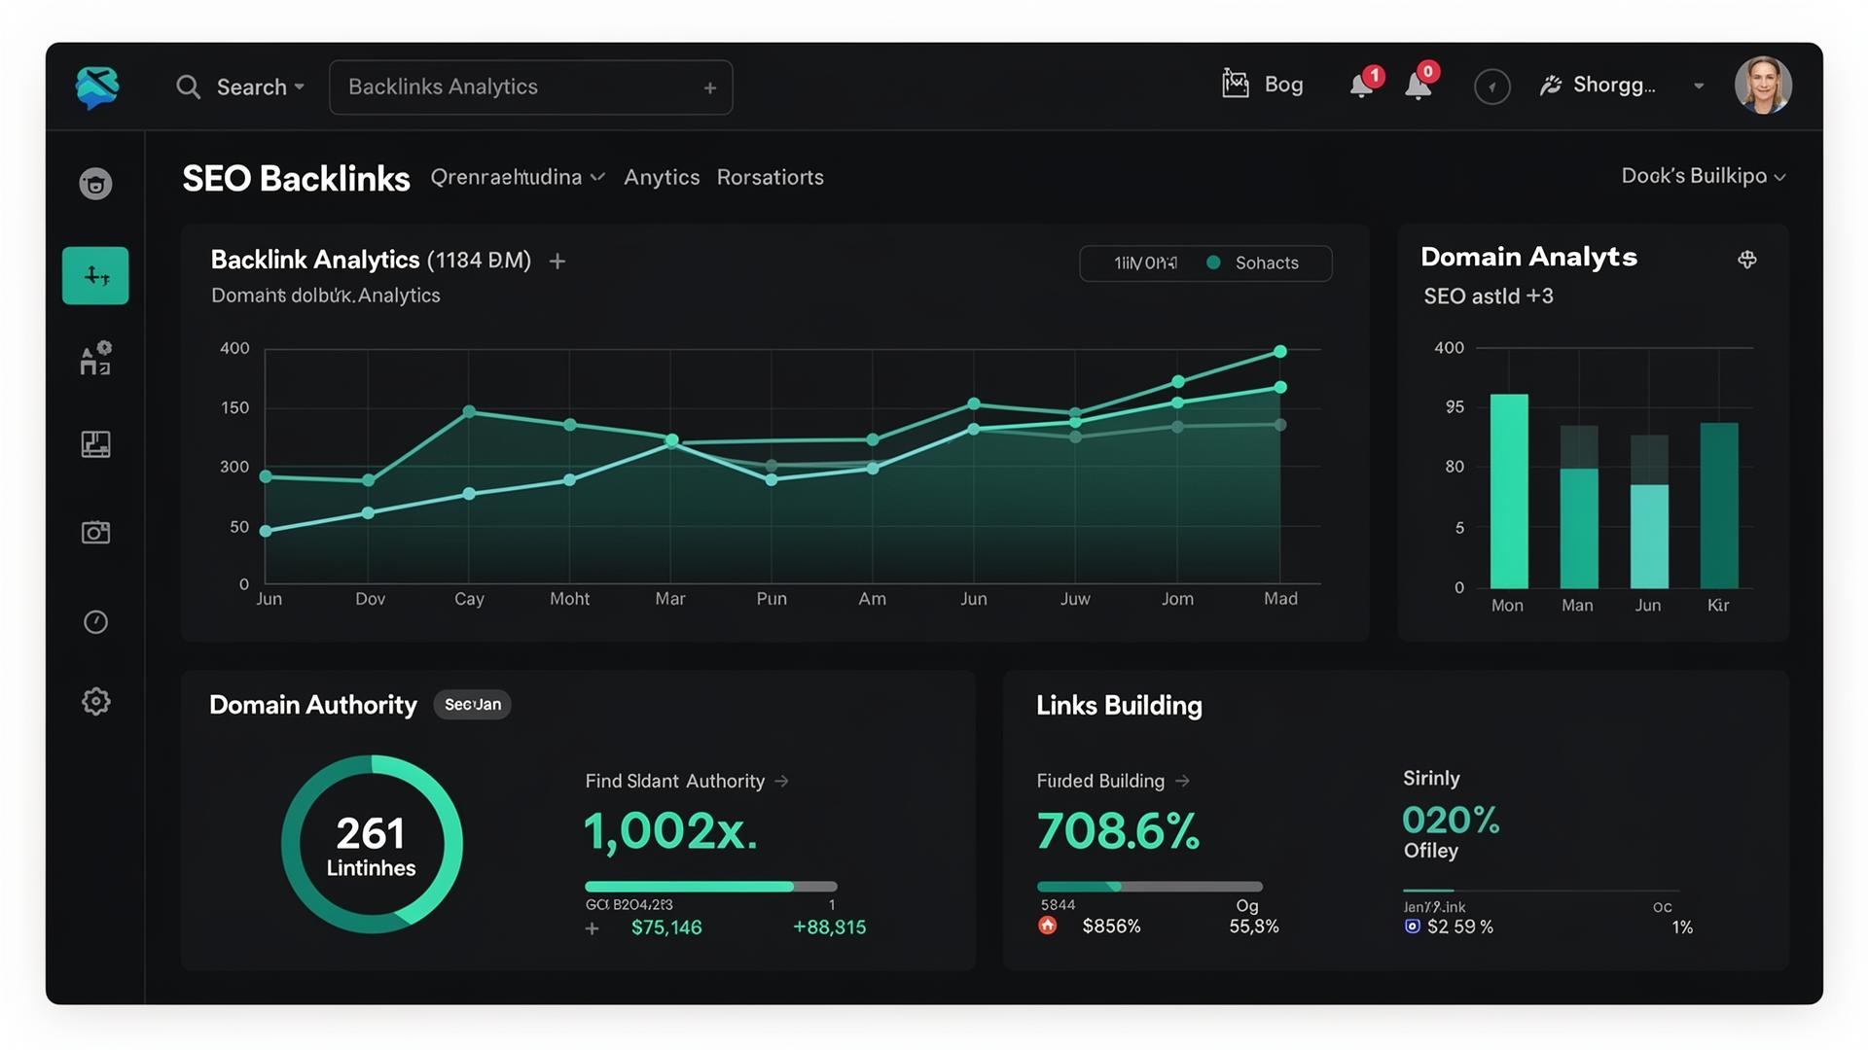The image size is (1868, 1050).
Task: Click the thin progress bar under Ofiley
Action: (1541, 891)
